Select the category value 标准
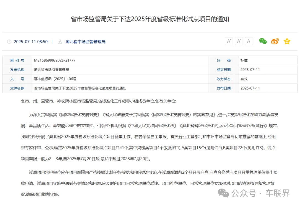299x205 pixels. point(244,60)
